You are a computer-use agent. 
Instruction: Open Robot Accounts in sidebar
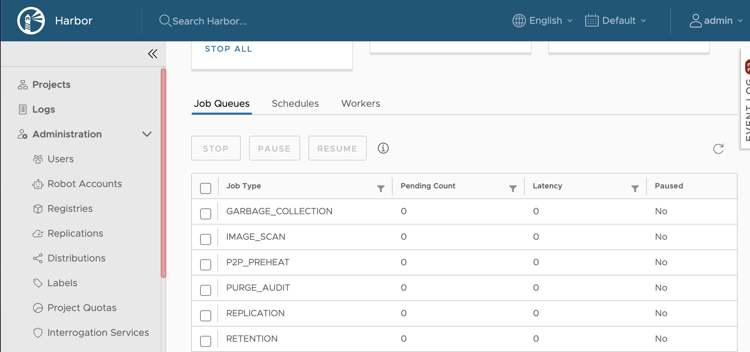click(85, 184)
